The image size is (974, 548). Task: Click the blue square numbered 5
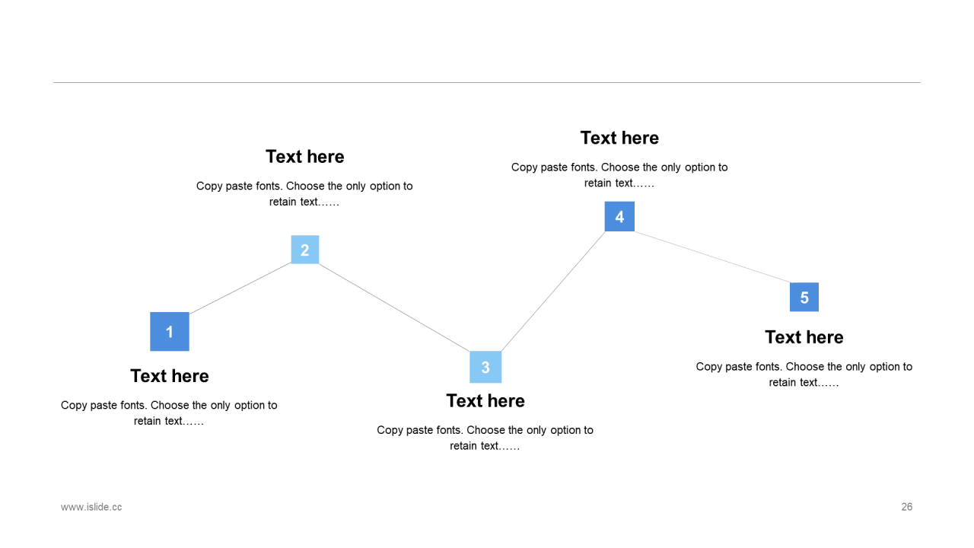click(804, 298)
